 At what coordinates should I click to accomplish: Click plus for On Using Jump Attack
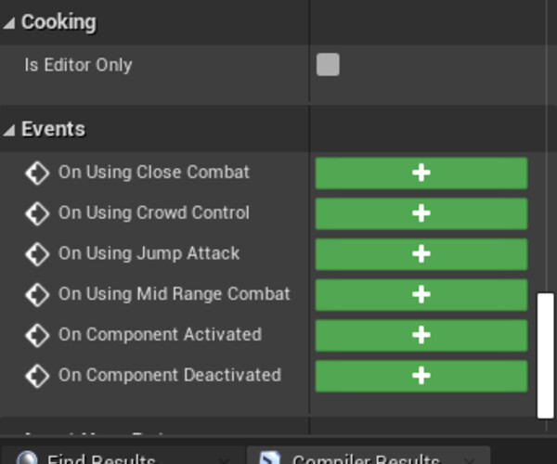click(x=421, y=253)
